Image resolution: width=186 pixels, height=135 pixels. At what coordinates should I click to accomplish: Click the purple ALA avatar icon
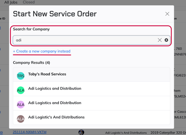click(x=21, y=105)
